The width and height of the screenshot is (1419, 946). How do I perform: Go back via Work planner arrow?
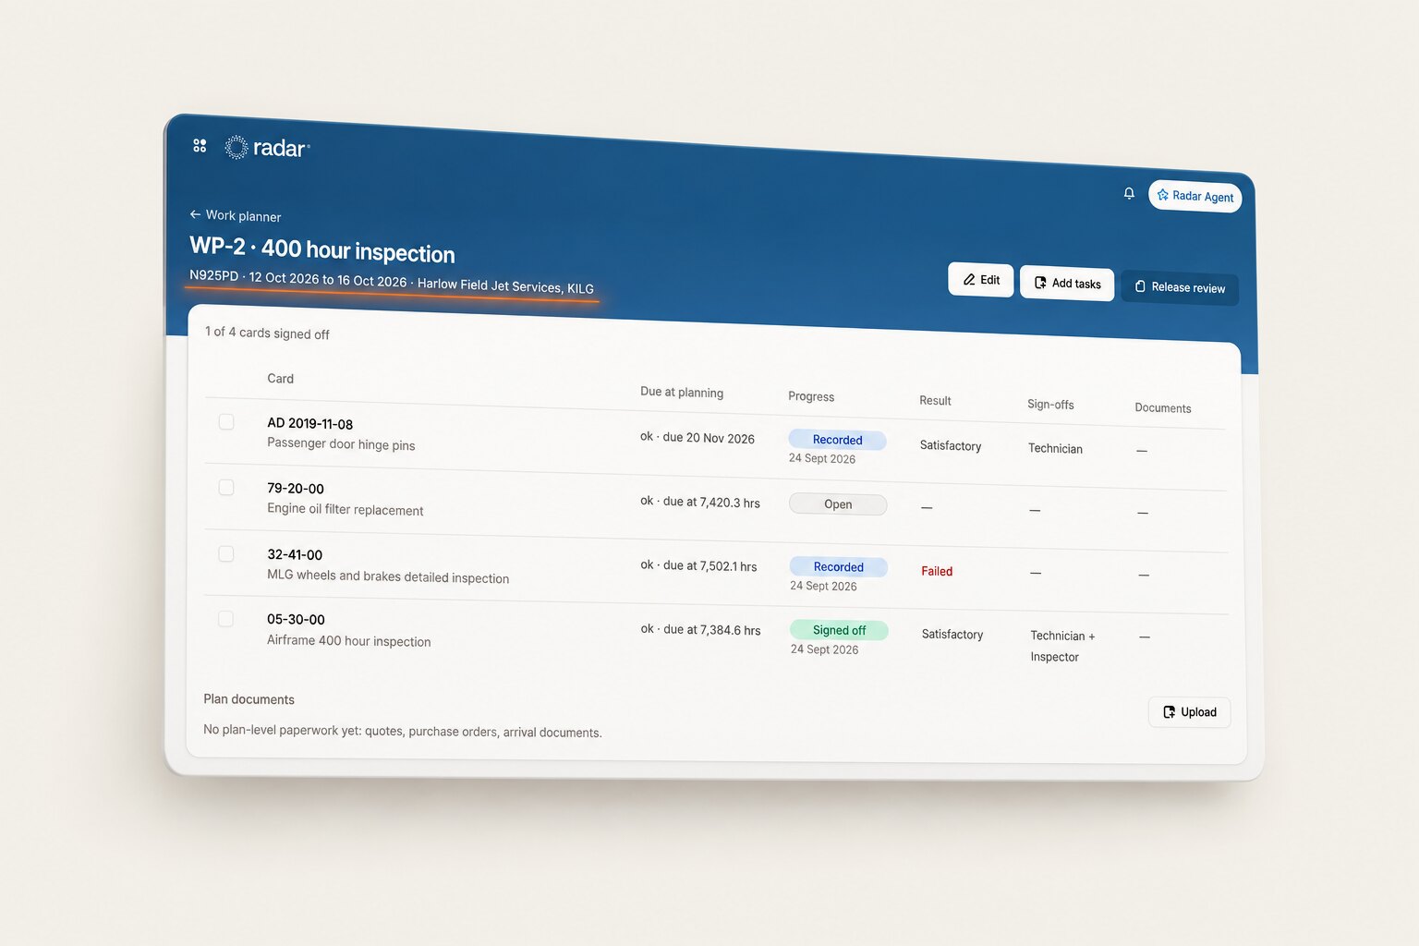[x=195, y=214]
